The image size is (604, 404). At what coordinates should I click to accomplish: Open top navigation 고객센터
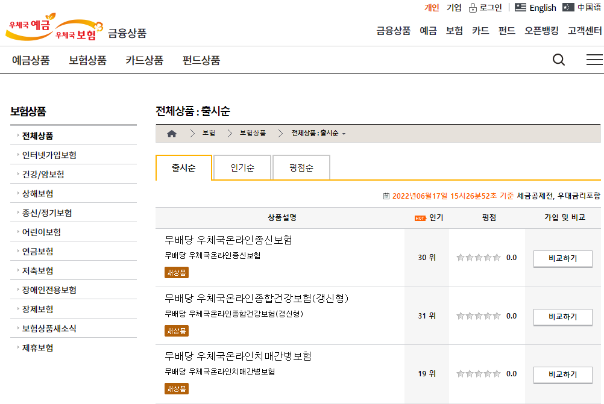pos(584,31)
